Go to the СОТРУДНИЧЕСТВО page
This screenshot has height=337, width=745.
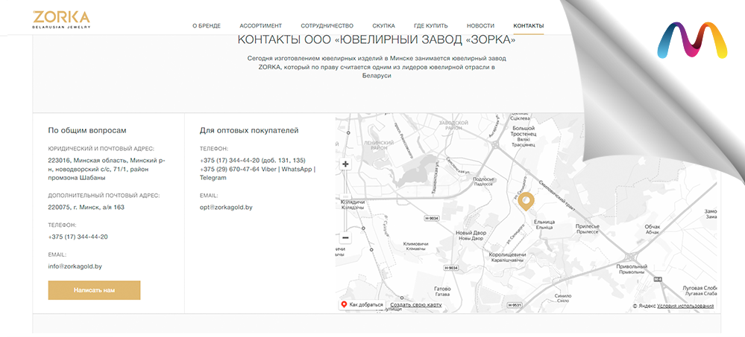327,26
